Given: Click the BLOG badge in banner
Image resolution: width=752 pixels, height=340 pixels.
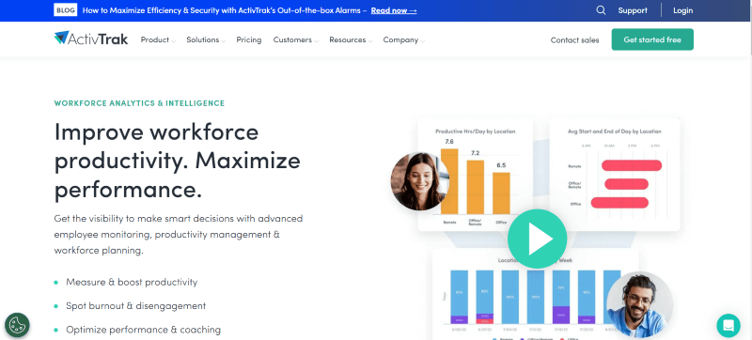Looking at the screenshot, I should tap(65, 10).
